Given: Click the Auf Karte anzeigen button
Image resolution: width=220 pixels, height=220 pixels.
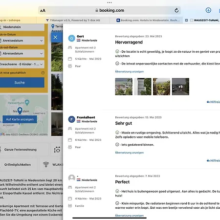Looking at the screenshot, I should (20, 119).
